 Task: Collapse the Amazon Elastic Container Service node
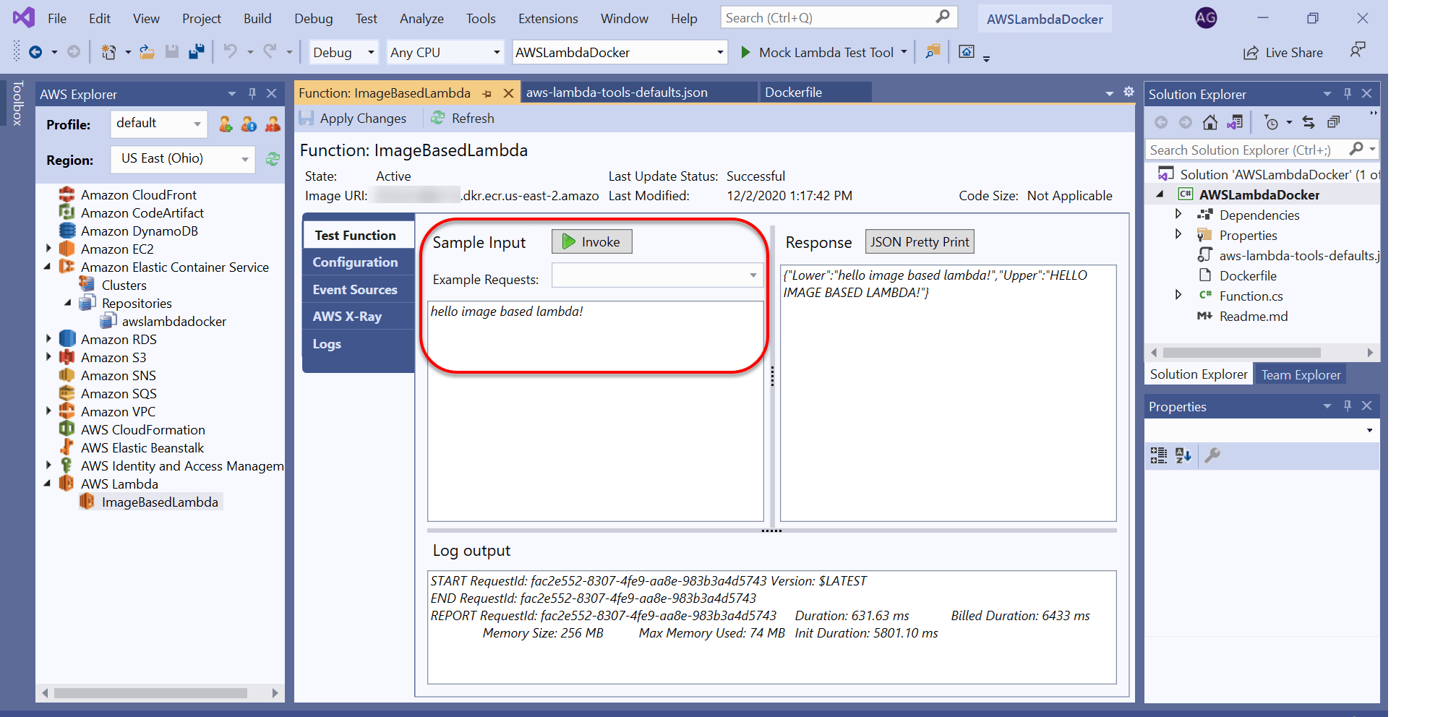48,267
